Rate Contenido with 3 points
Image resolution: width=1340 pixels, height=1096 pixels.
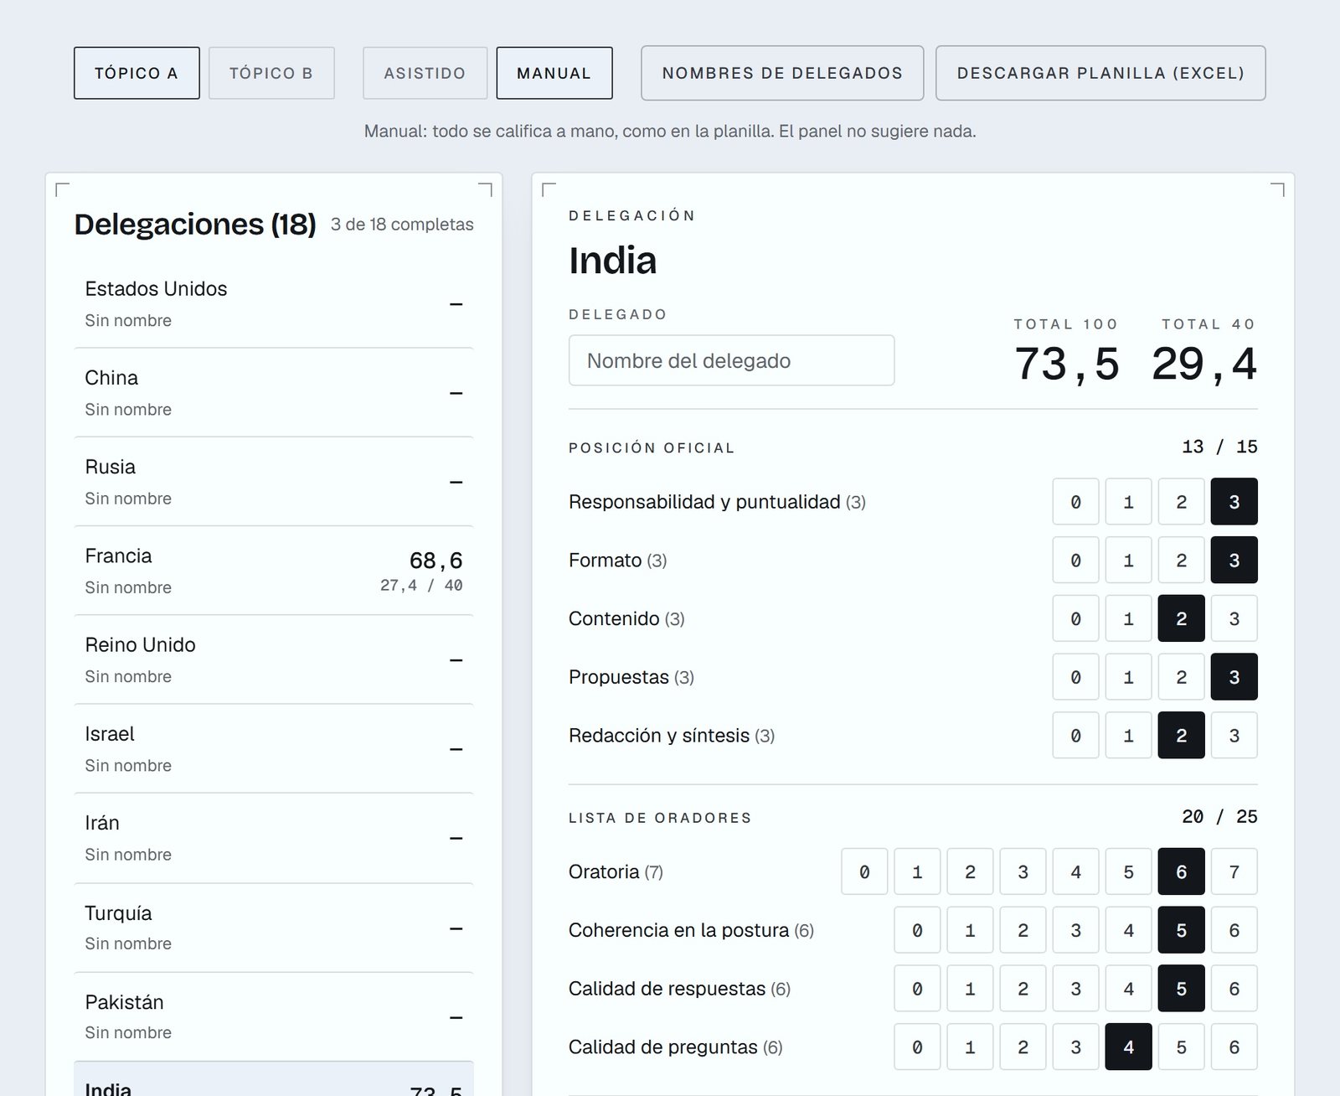pyautogui.click(x=1234, y=618)
